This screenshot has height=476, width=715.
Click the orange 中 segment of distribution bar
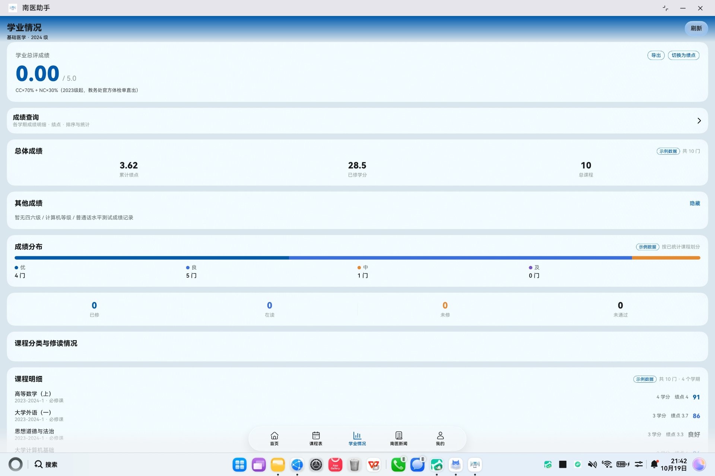pyautogui.click(x=666, y=258)
